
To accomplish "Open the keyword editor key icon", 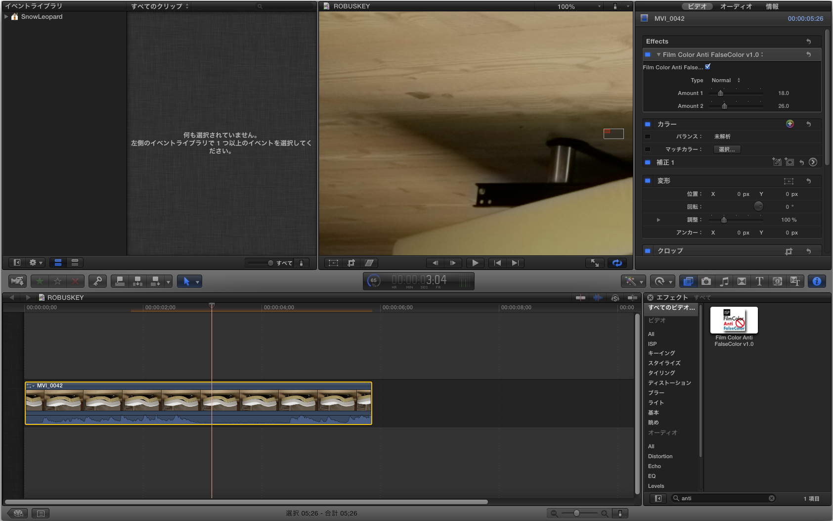I will pos(97,281).
